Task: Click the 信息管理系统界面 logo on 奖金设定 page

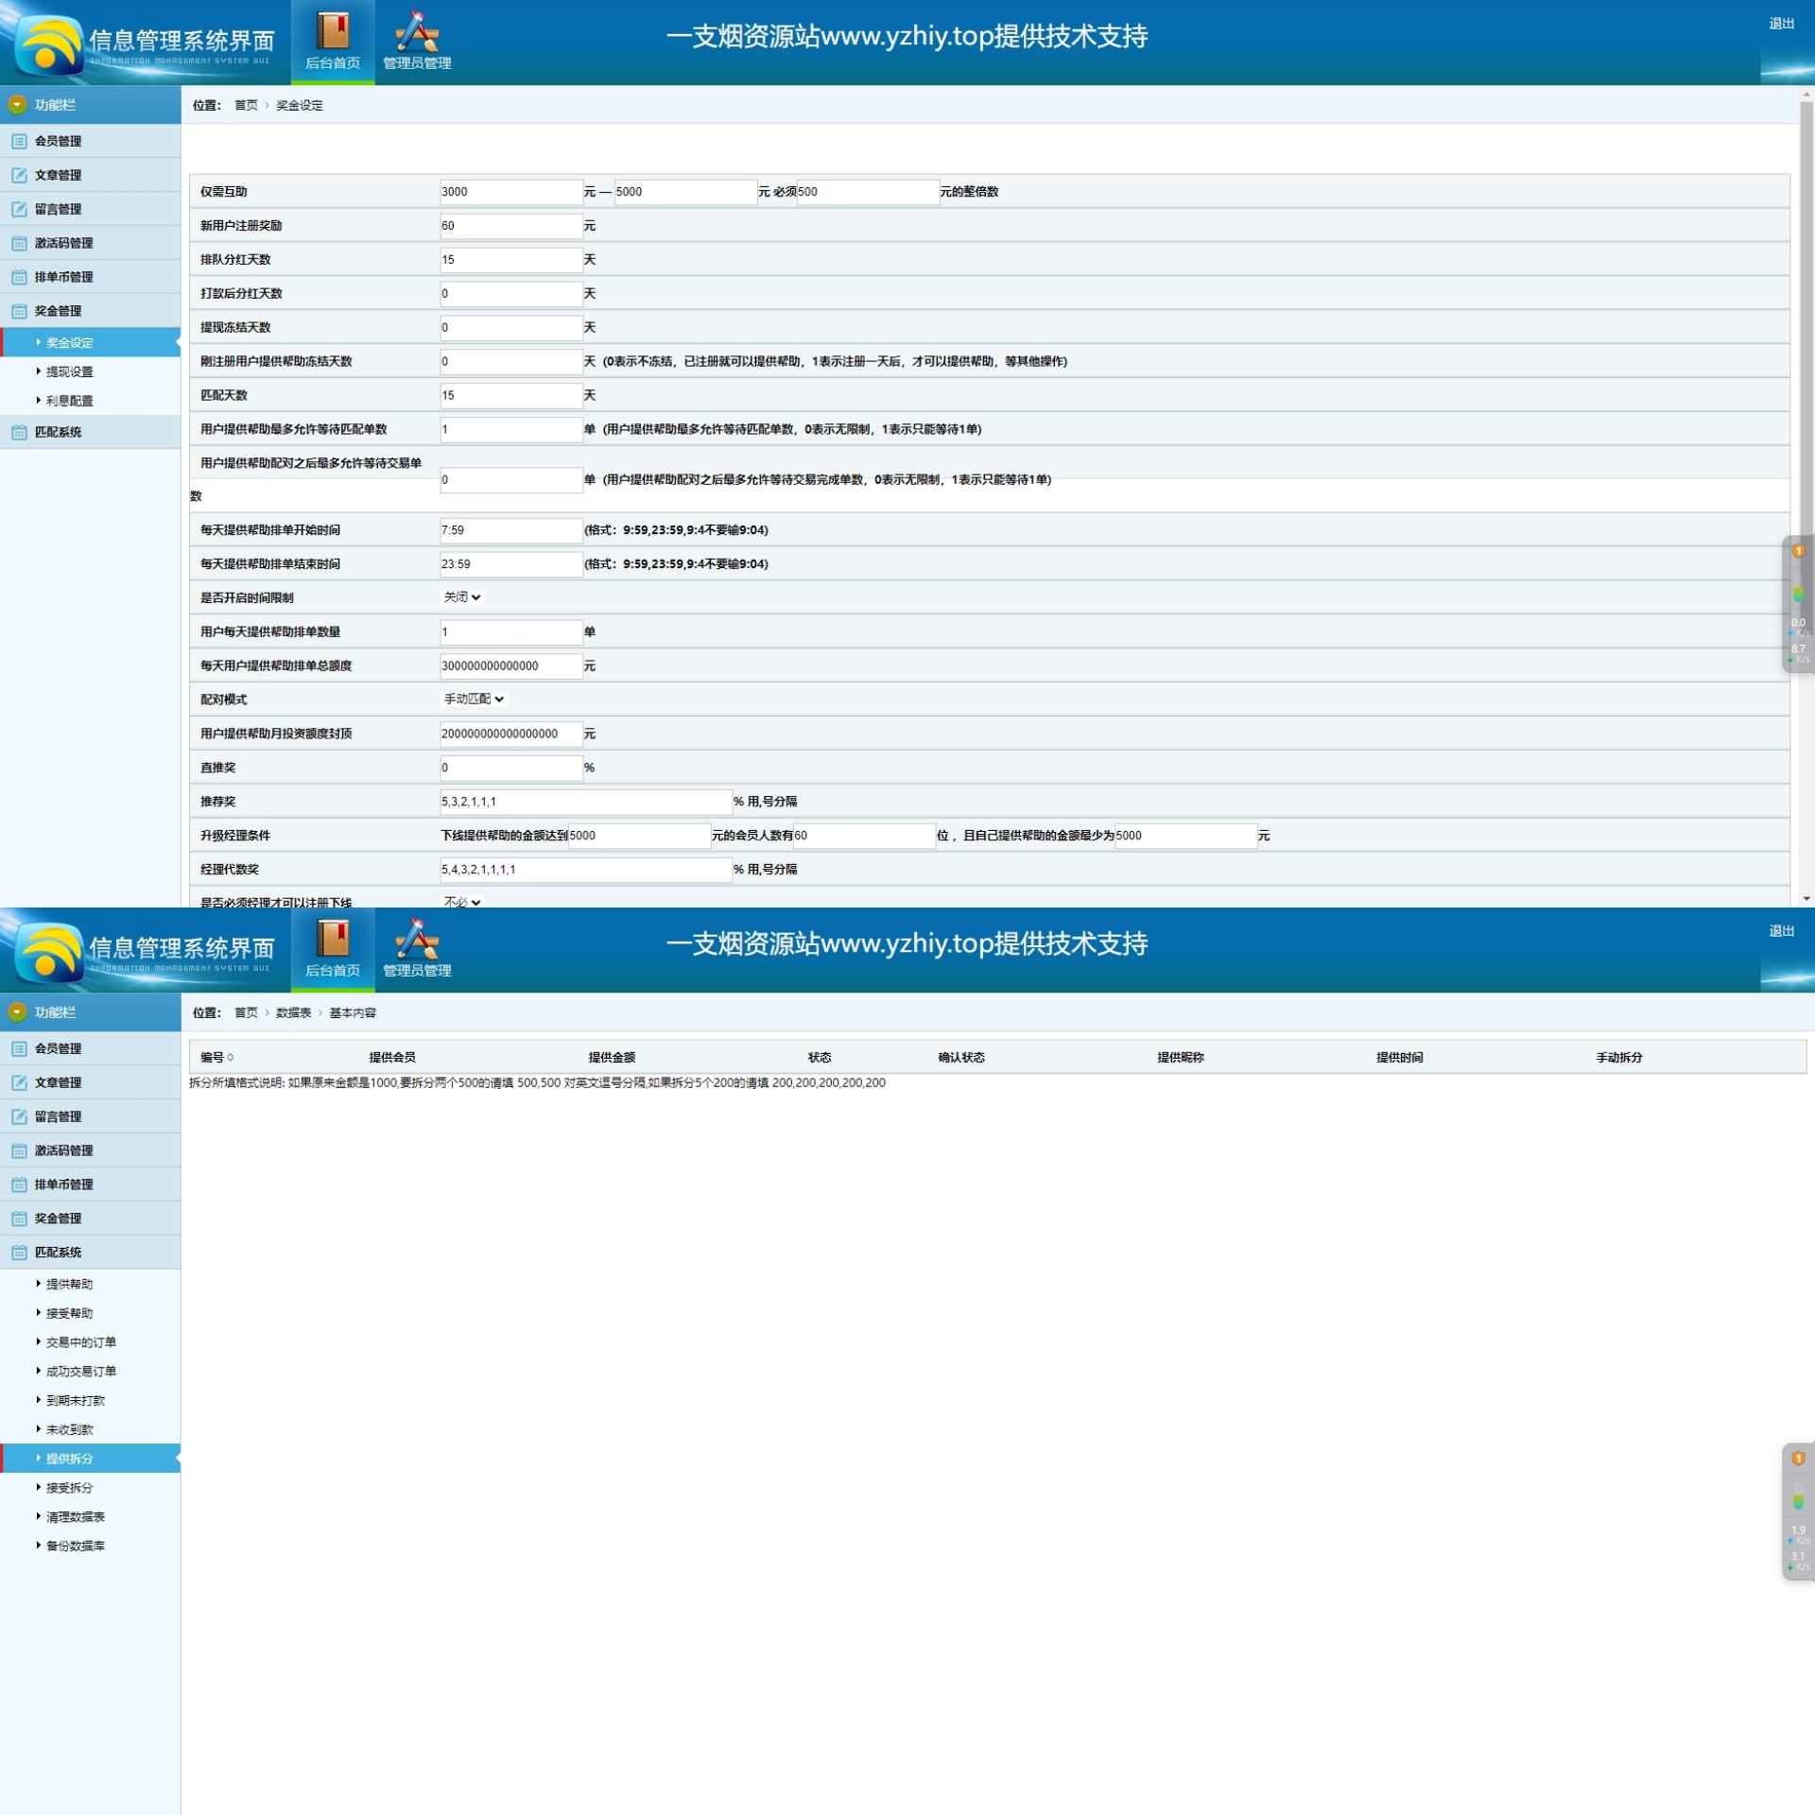Action: pos(142,43)
